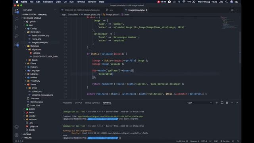The width and height of the screenshot is (254, 143).
Task: Open the Manage gear icon
Action: [x=17, y=135]
